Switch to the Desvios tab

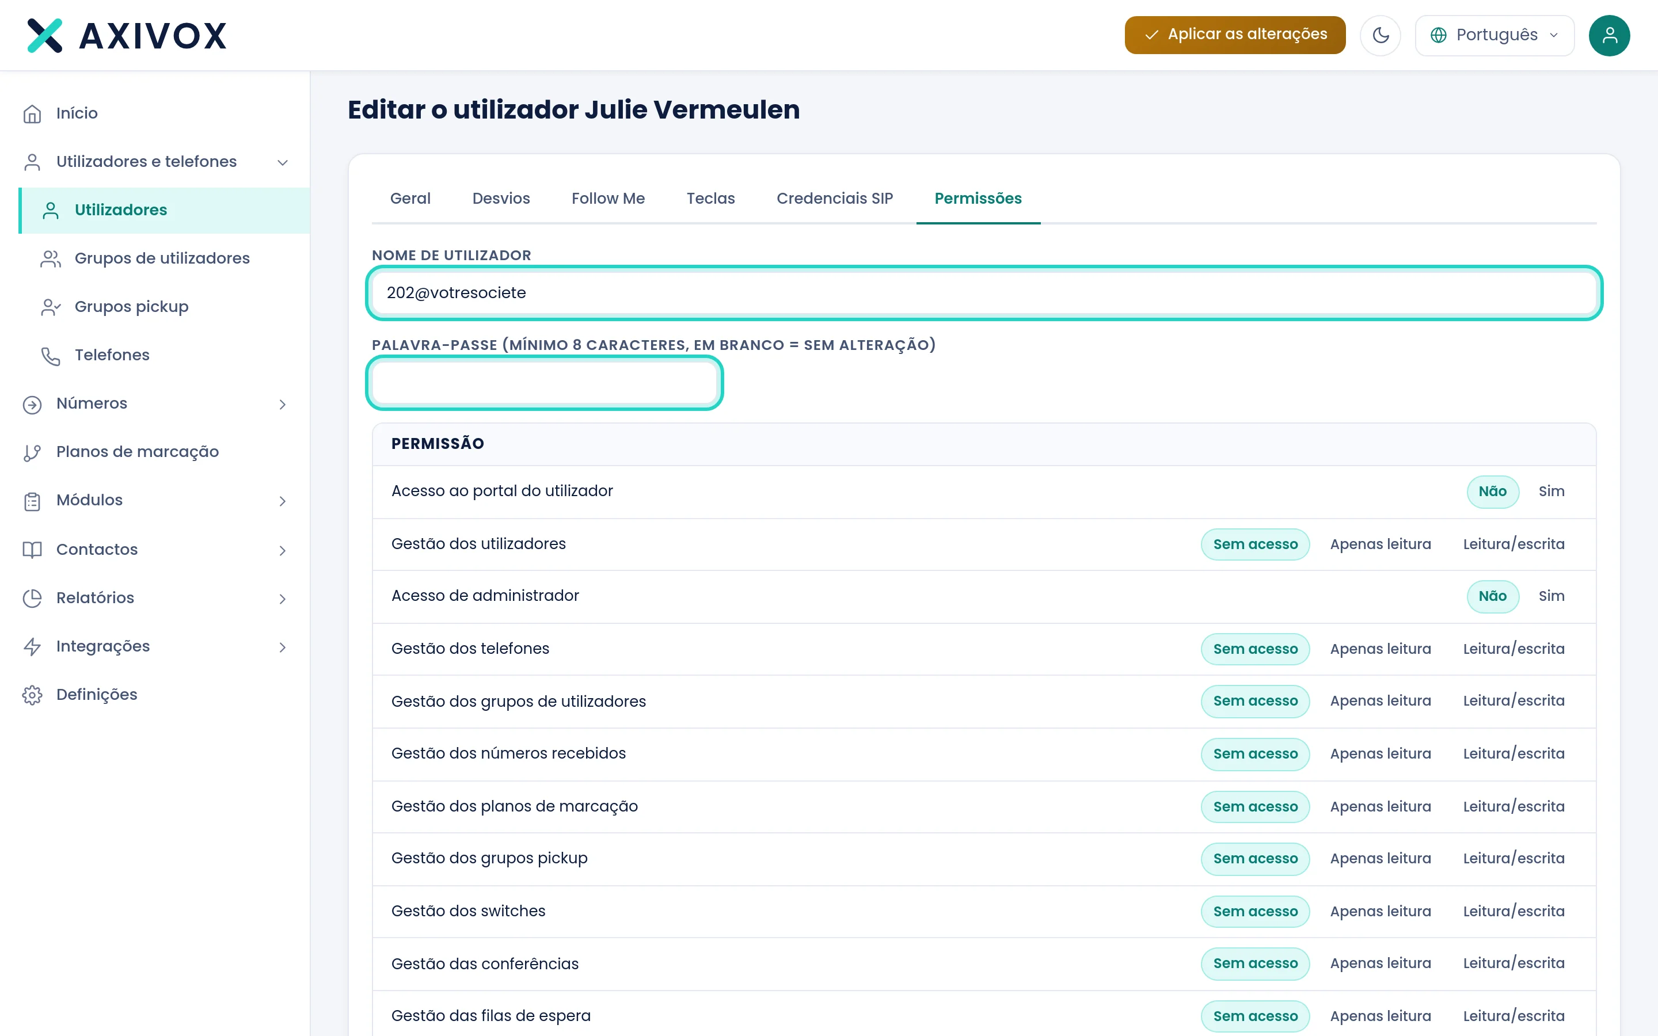(x=501, y=199)
